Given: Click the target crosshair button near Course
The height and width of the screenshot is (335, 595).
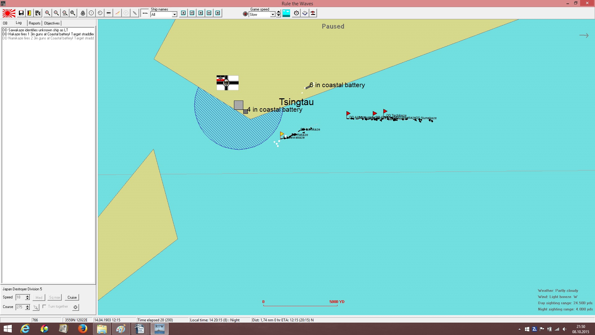Looking at the screenshot, I should click(x=75, y=307).
